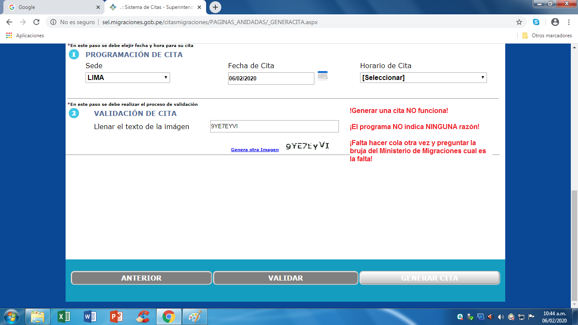578x325 pixels.
Task: Reload the page in Chrome
Action: (x=36, y=22)
